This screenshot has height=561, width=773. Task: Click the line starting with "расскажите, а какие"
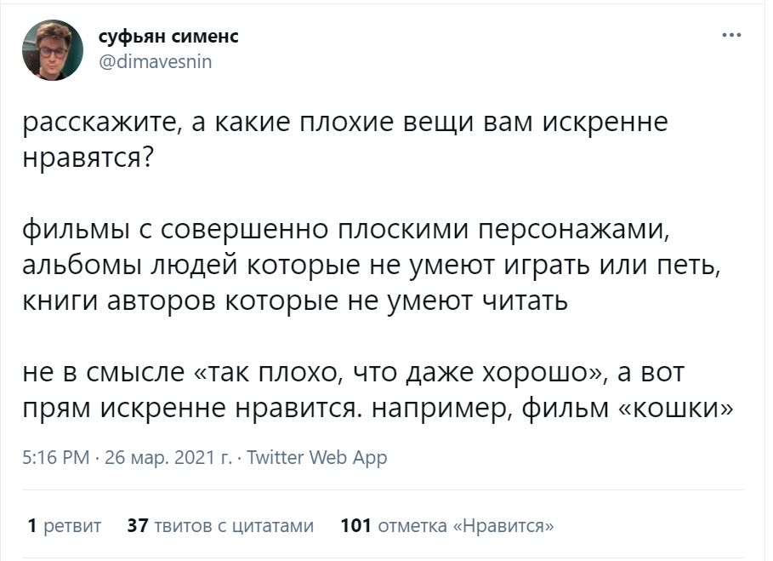[x=344, y=123]
